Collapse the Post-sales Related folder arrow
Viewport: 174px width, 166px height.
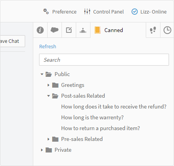48,96
